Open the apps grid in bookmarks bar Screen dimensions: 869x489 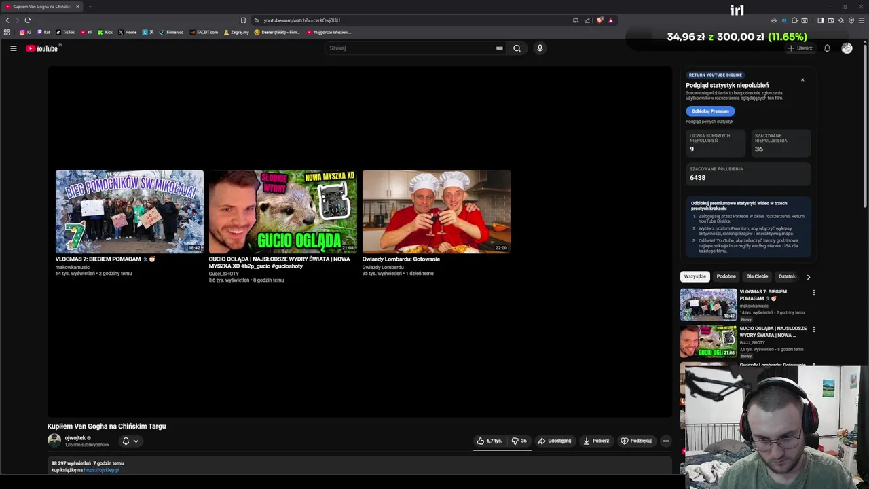tap(7, 32)
